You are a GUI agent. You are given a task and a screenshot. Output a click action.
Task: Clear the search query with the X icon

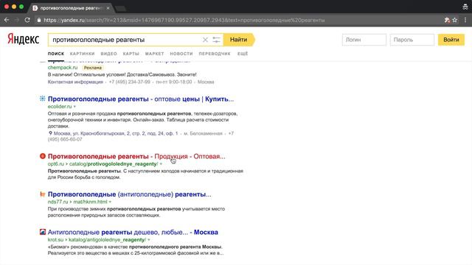(205, 40)
